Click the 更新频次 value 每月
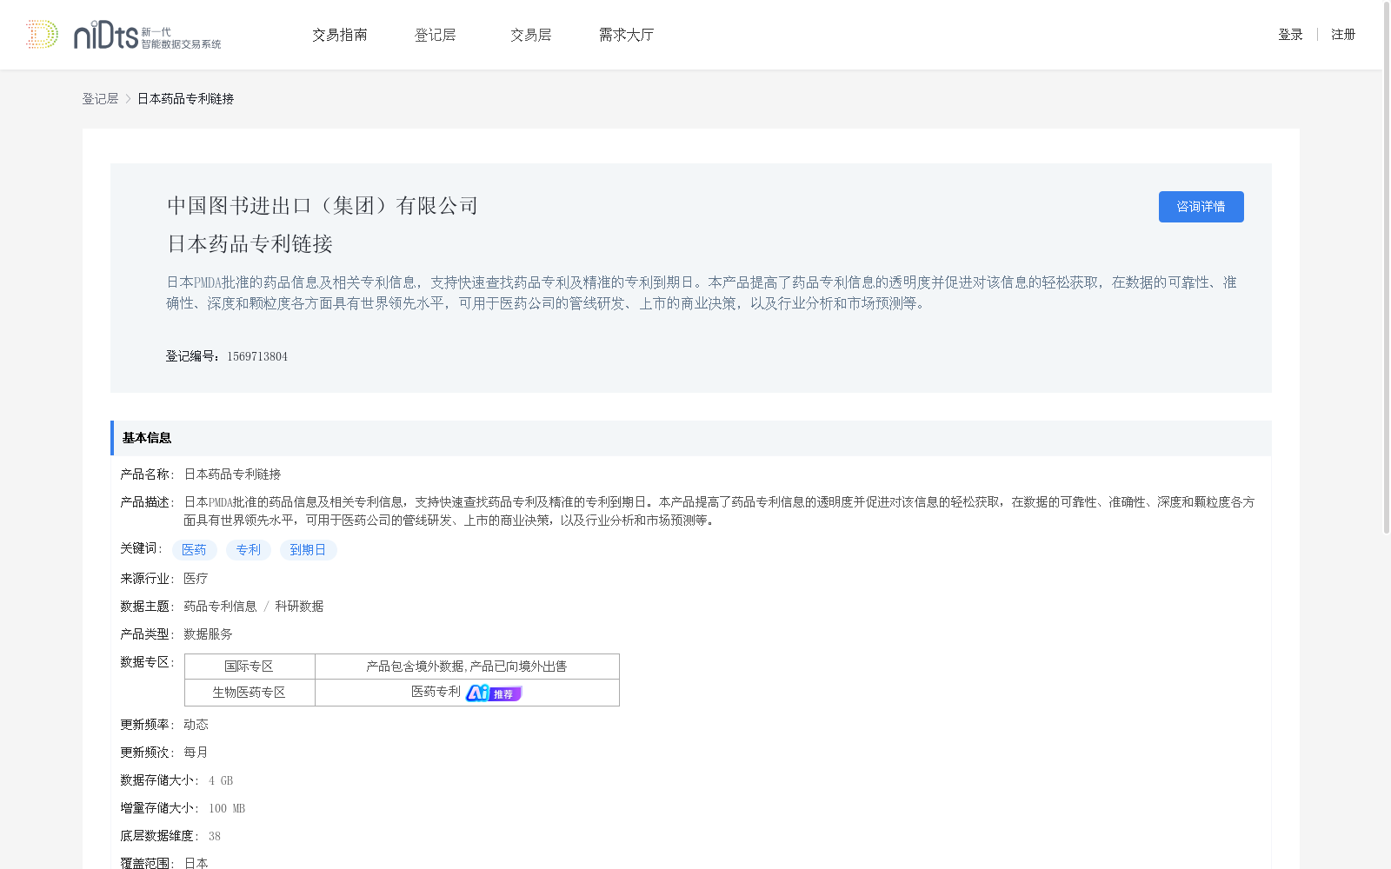Viewport: 1391px width, 869px height. (196, 753)
